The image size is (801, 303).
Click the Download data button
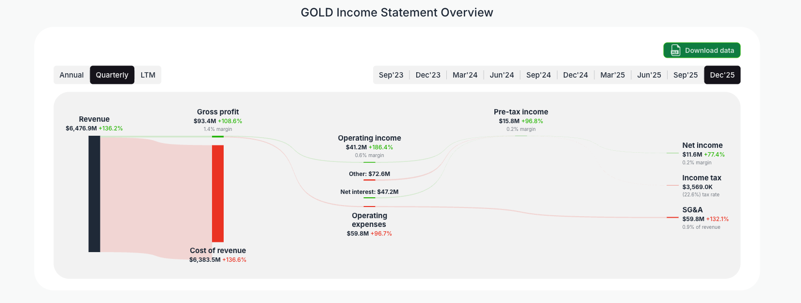coord(702,50)
